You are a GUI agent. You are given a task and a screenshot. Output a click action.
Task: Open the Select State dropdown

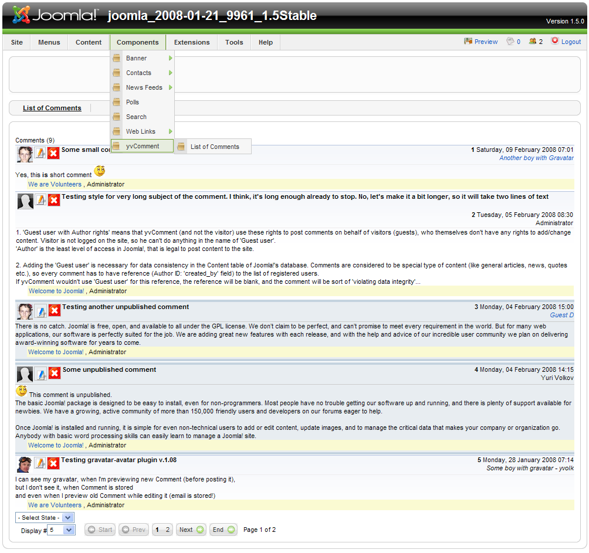click(45, 517)
